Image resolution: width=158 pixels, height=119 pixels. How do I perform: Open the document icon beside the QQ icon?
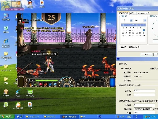(x=42, y=4)
